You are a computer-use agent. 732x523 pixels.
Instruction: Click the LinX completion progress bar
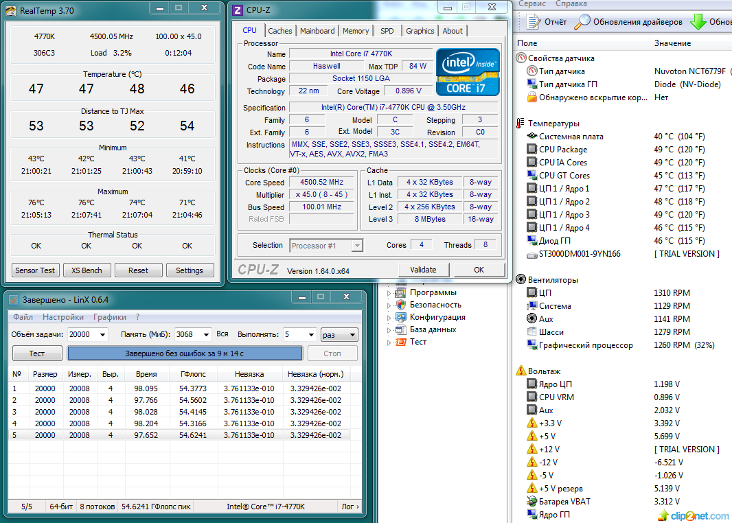pyautogui.click(x=184, y=353)
